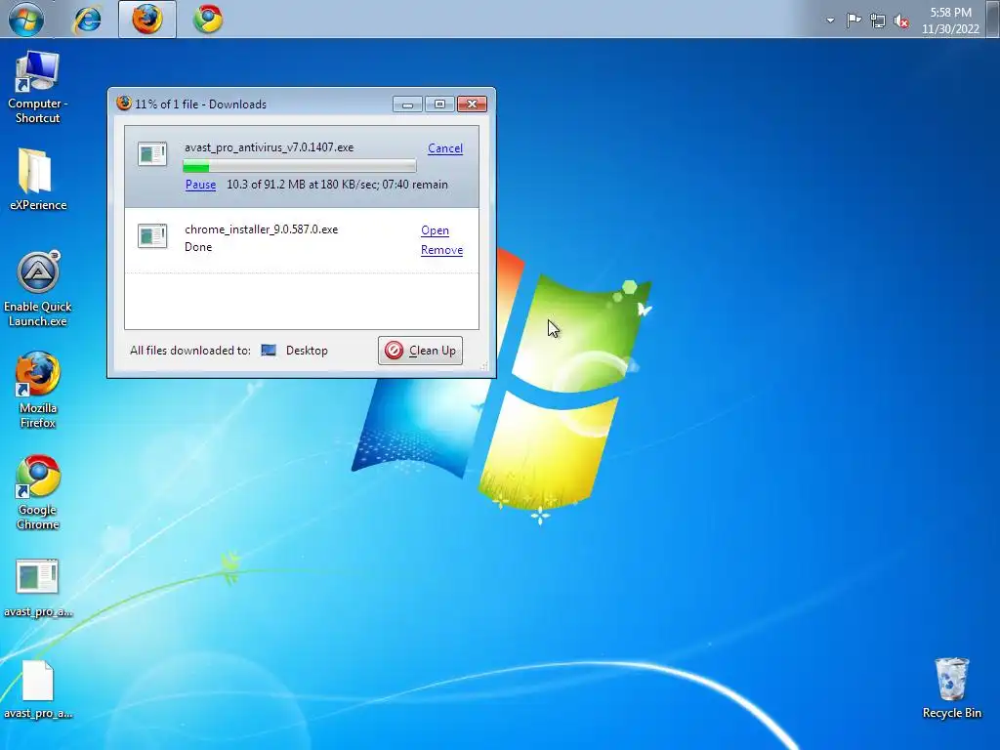Click the Downloads window title text
The height and width of the screenshot is (750, 1000).
(x=201, y=104)
